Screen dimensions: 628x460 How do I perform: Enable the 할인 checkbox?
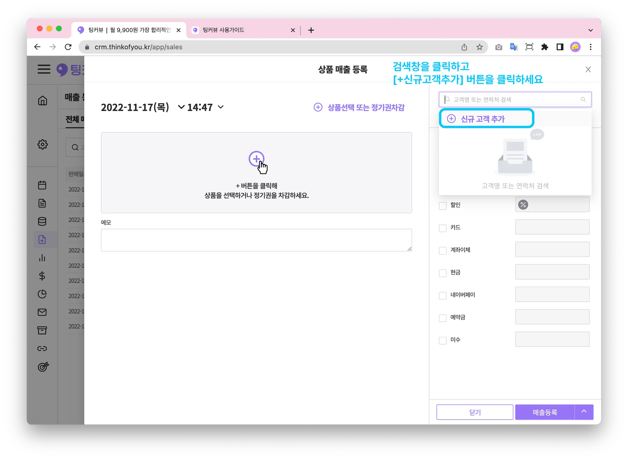pos(442,205)
